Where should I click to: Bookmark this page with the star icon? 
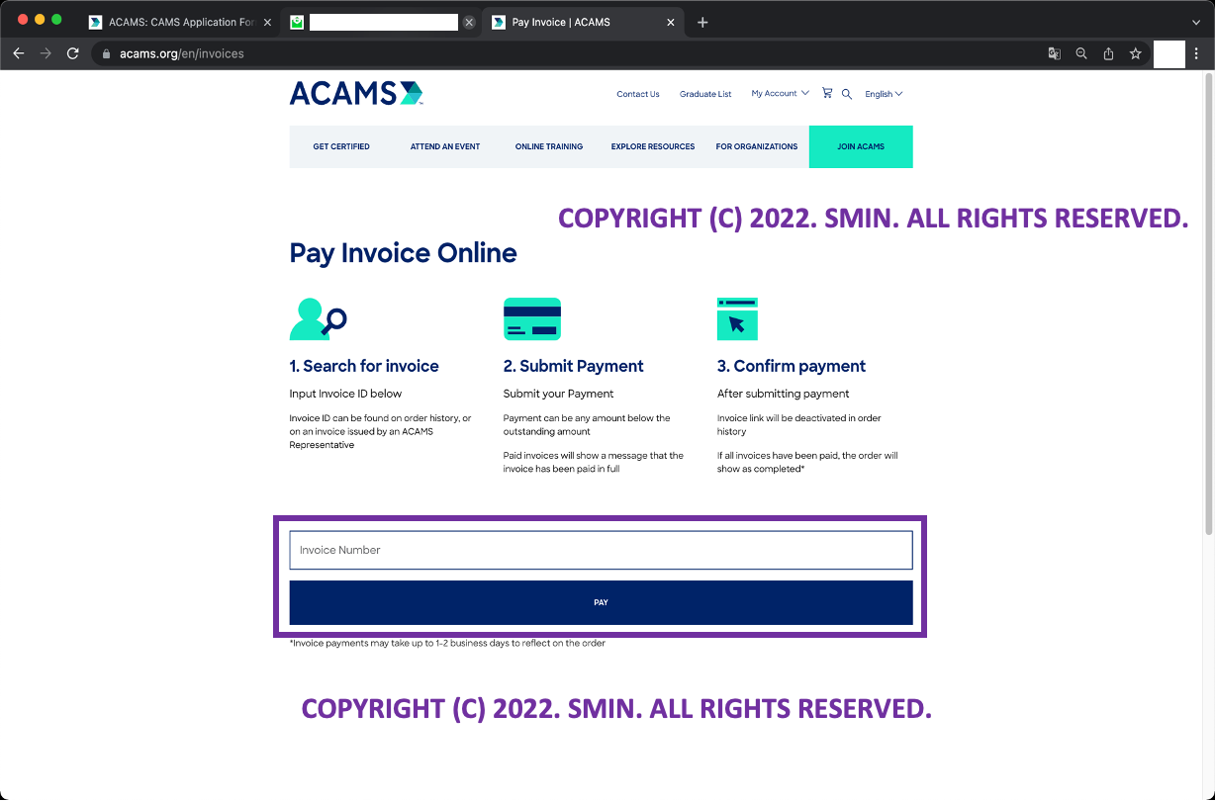pos(1136,53)
